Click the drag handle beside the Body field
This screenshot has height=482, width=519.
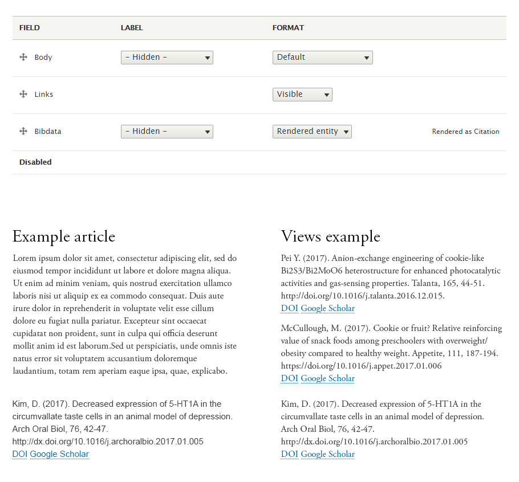(23, 57)
